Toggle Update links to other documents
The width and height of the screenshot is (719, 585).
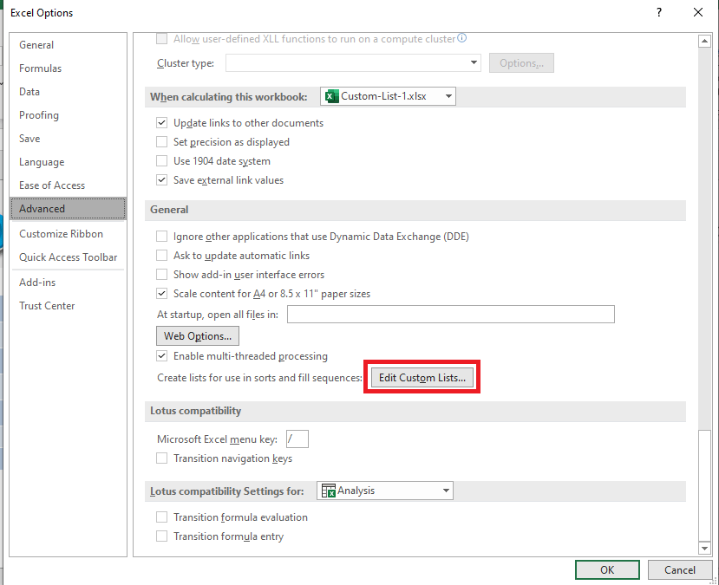[161, 123]
